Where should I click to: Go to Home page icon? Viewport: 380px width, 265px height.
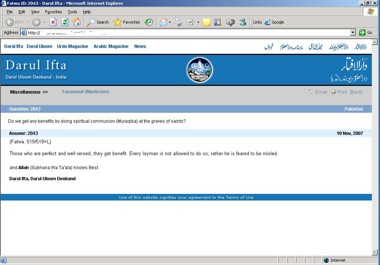coord(77,22)
